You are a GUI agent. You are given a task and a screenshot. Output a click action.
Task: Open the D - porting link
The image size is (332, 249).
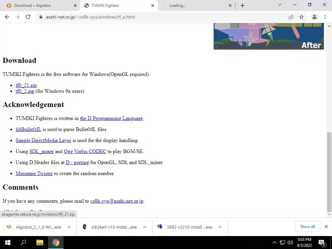[77, 162]
